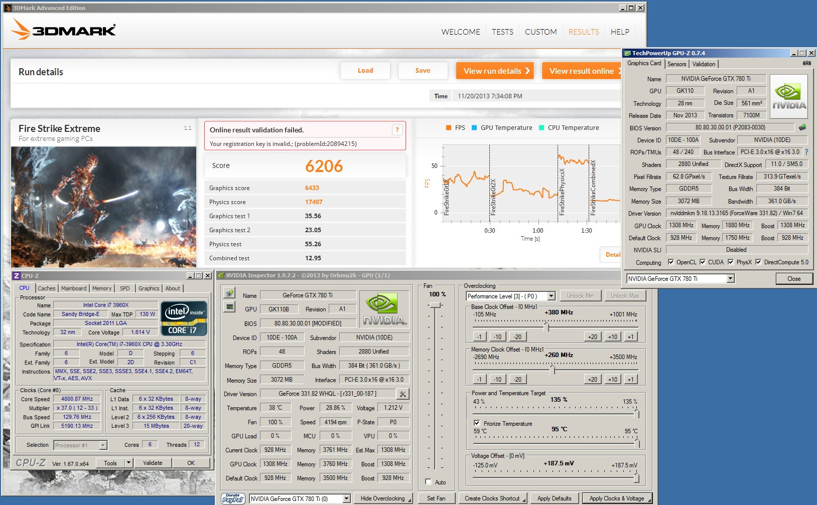Screen dimensions: 817x505
Task: Click Hide Overclocking button
Action: [383, 498]
